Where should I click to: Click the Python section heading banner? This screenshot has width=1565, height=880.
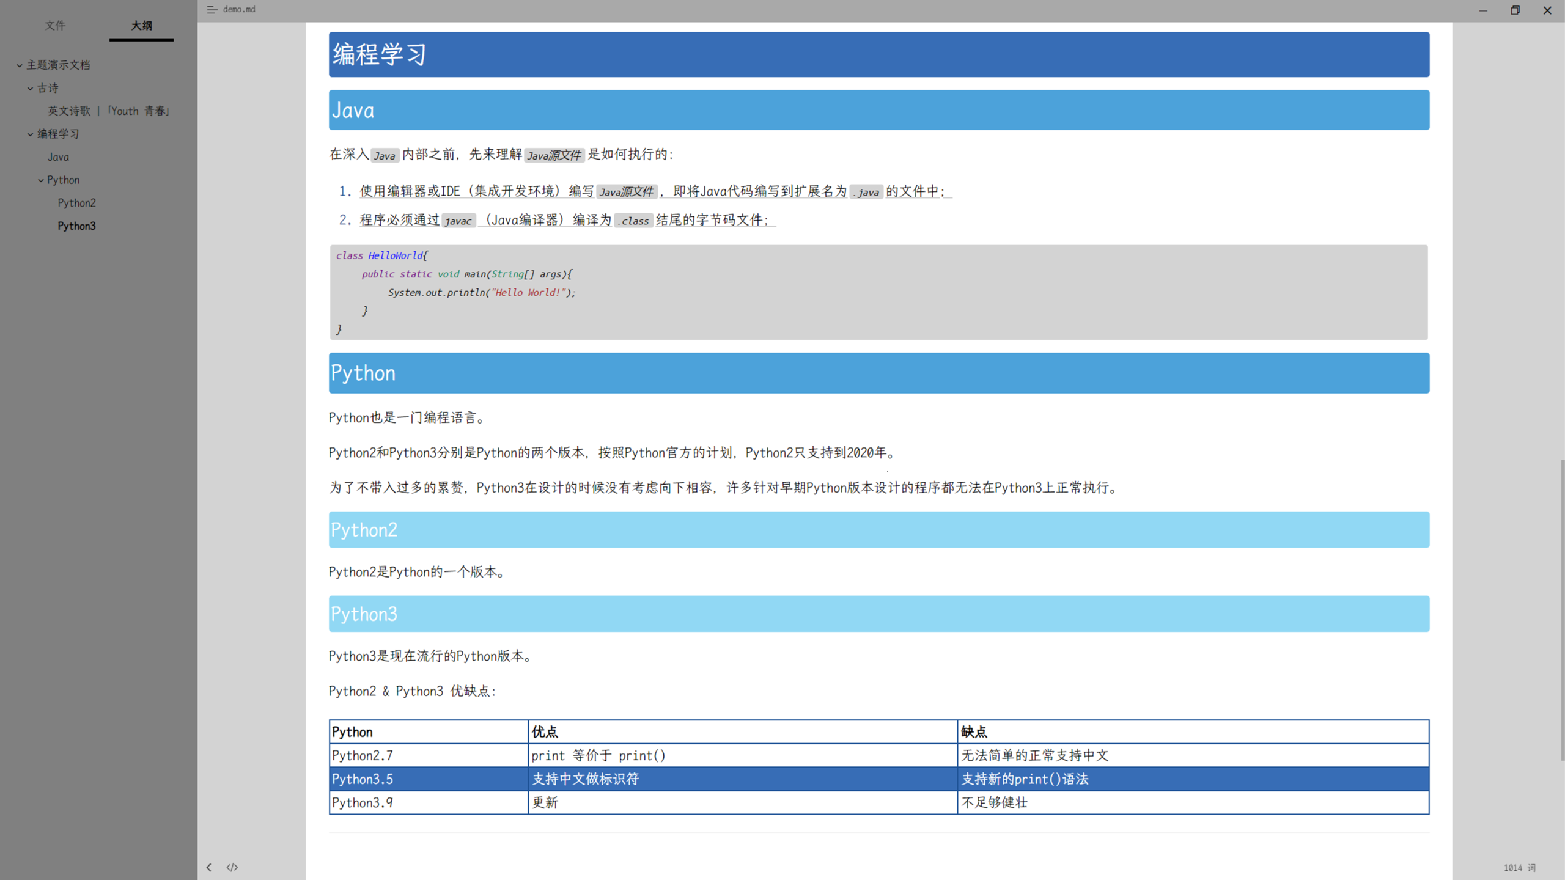pyautogui.click(x=879, y=373)
